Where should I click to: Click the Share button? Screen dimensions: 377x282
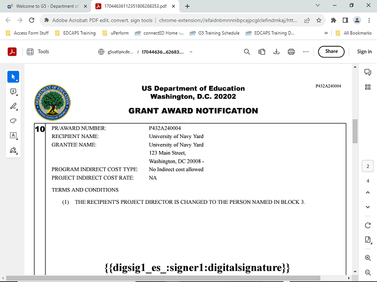tap(331, 52)
